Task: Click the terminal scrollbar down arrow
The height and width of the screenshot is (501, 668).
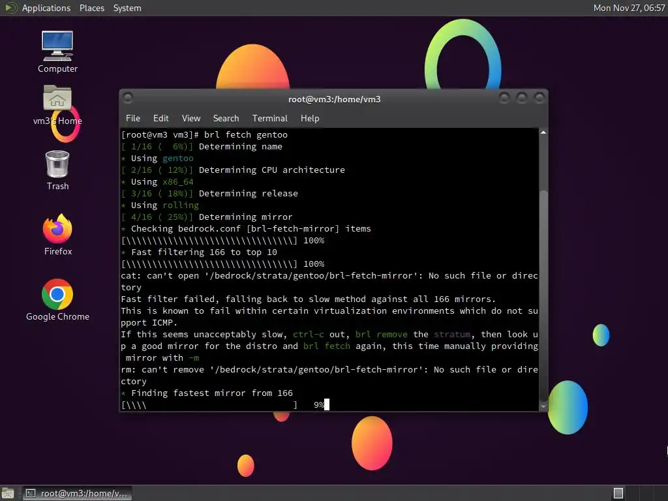Action: pos(543,406)
